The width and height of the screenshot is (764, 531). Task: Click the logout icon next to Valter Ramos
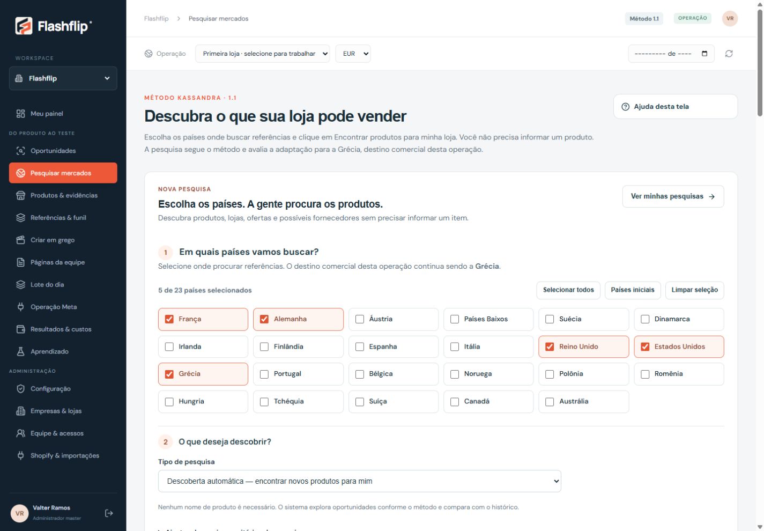point(109,513)
